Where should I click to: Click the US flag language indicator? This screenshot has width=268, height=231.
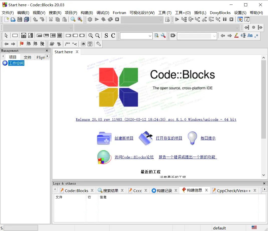tap(254, 227)
